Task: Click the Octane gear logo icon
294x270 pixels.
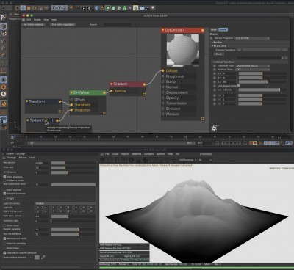Action: point(215,128)
